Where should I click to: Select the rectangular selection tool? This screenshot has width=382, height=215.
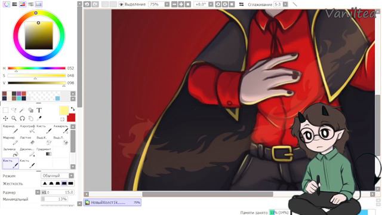5,110
